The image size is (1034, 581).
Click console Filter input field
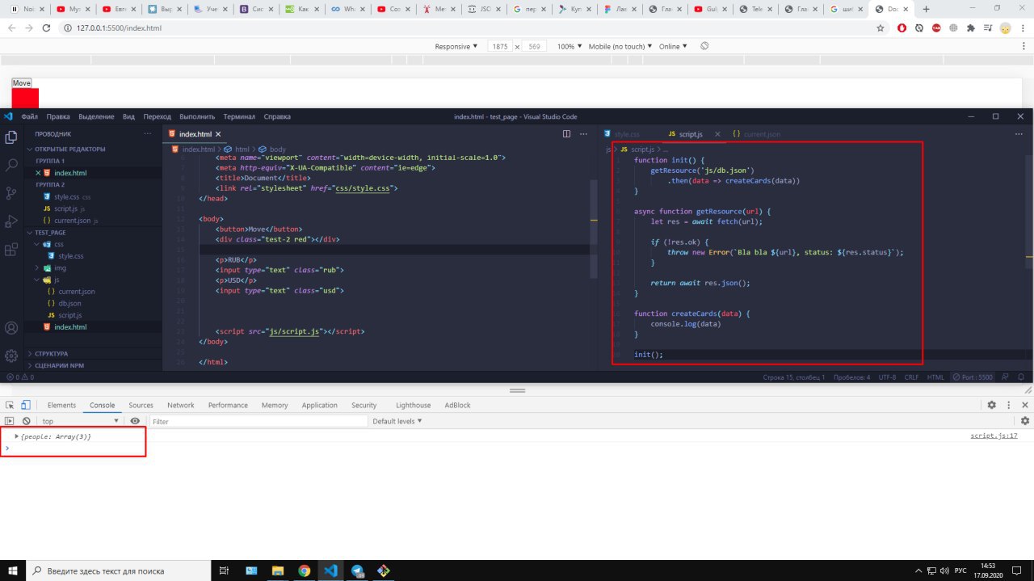tap(258, 421)
